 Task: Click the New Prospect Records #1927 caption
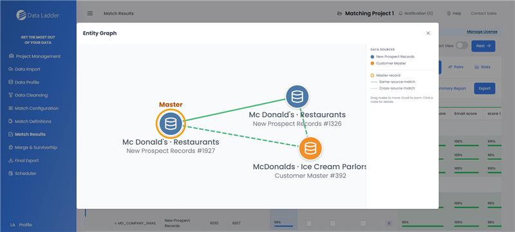click(171, 151)
